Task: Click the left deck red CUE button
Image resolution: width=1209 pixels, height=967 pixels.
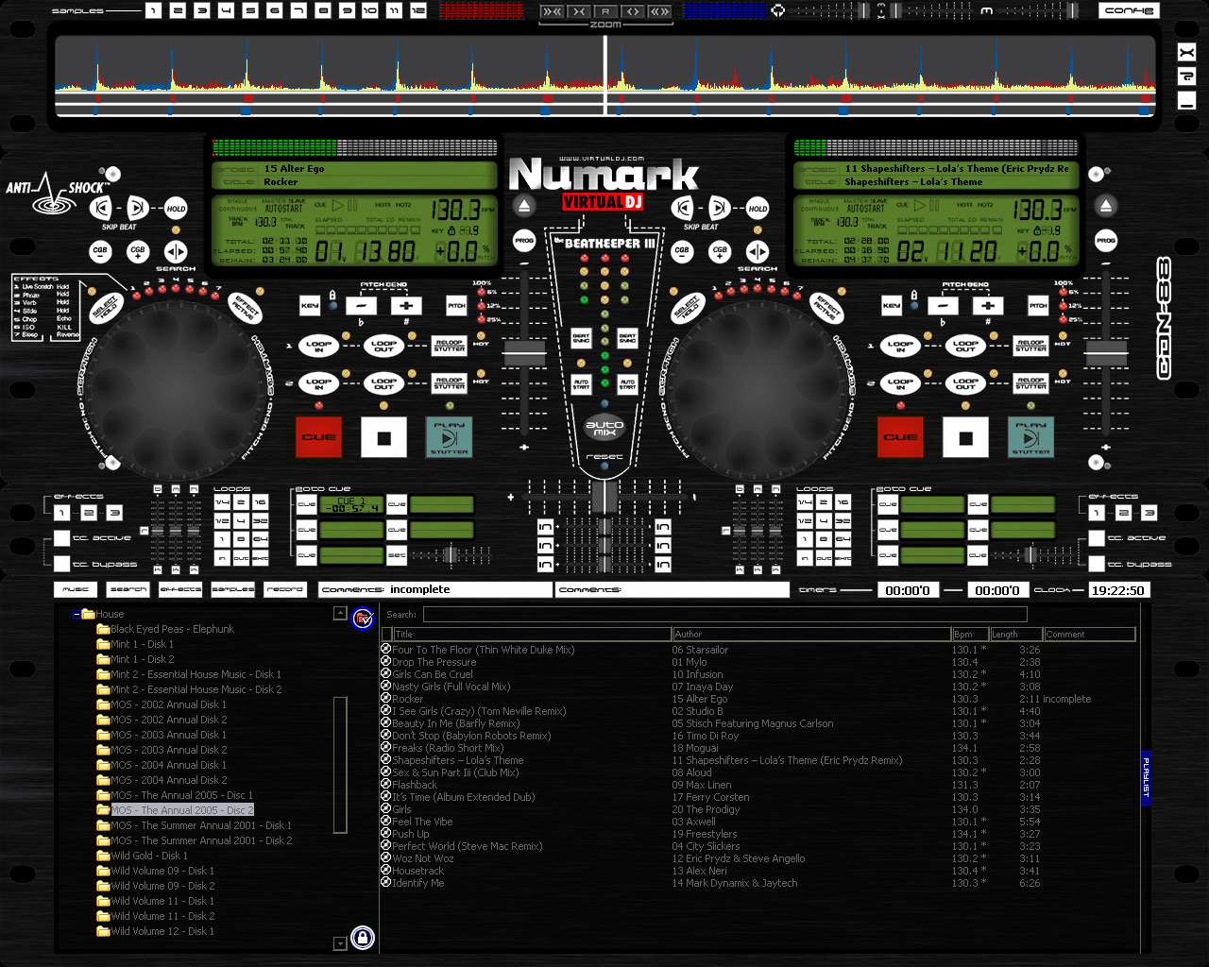Action: click(x=318, y=437)
